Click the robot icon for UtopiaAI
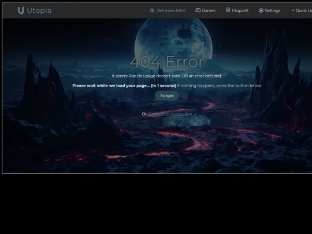The height and width of the screenshot is (234, 312). click(228, 10)
